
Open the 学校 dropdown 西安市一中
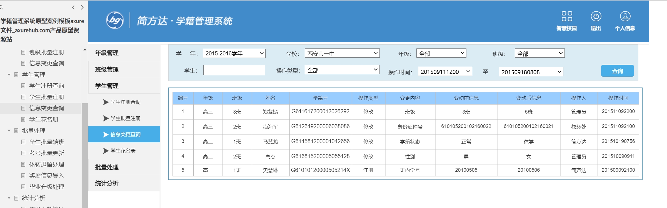pos(342,53)
